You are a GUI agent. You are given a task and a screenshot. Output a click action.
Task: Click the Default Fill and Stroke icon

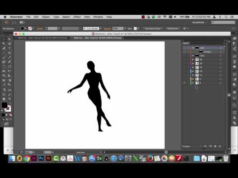[x=2, y=110]
